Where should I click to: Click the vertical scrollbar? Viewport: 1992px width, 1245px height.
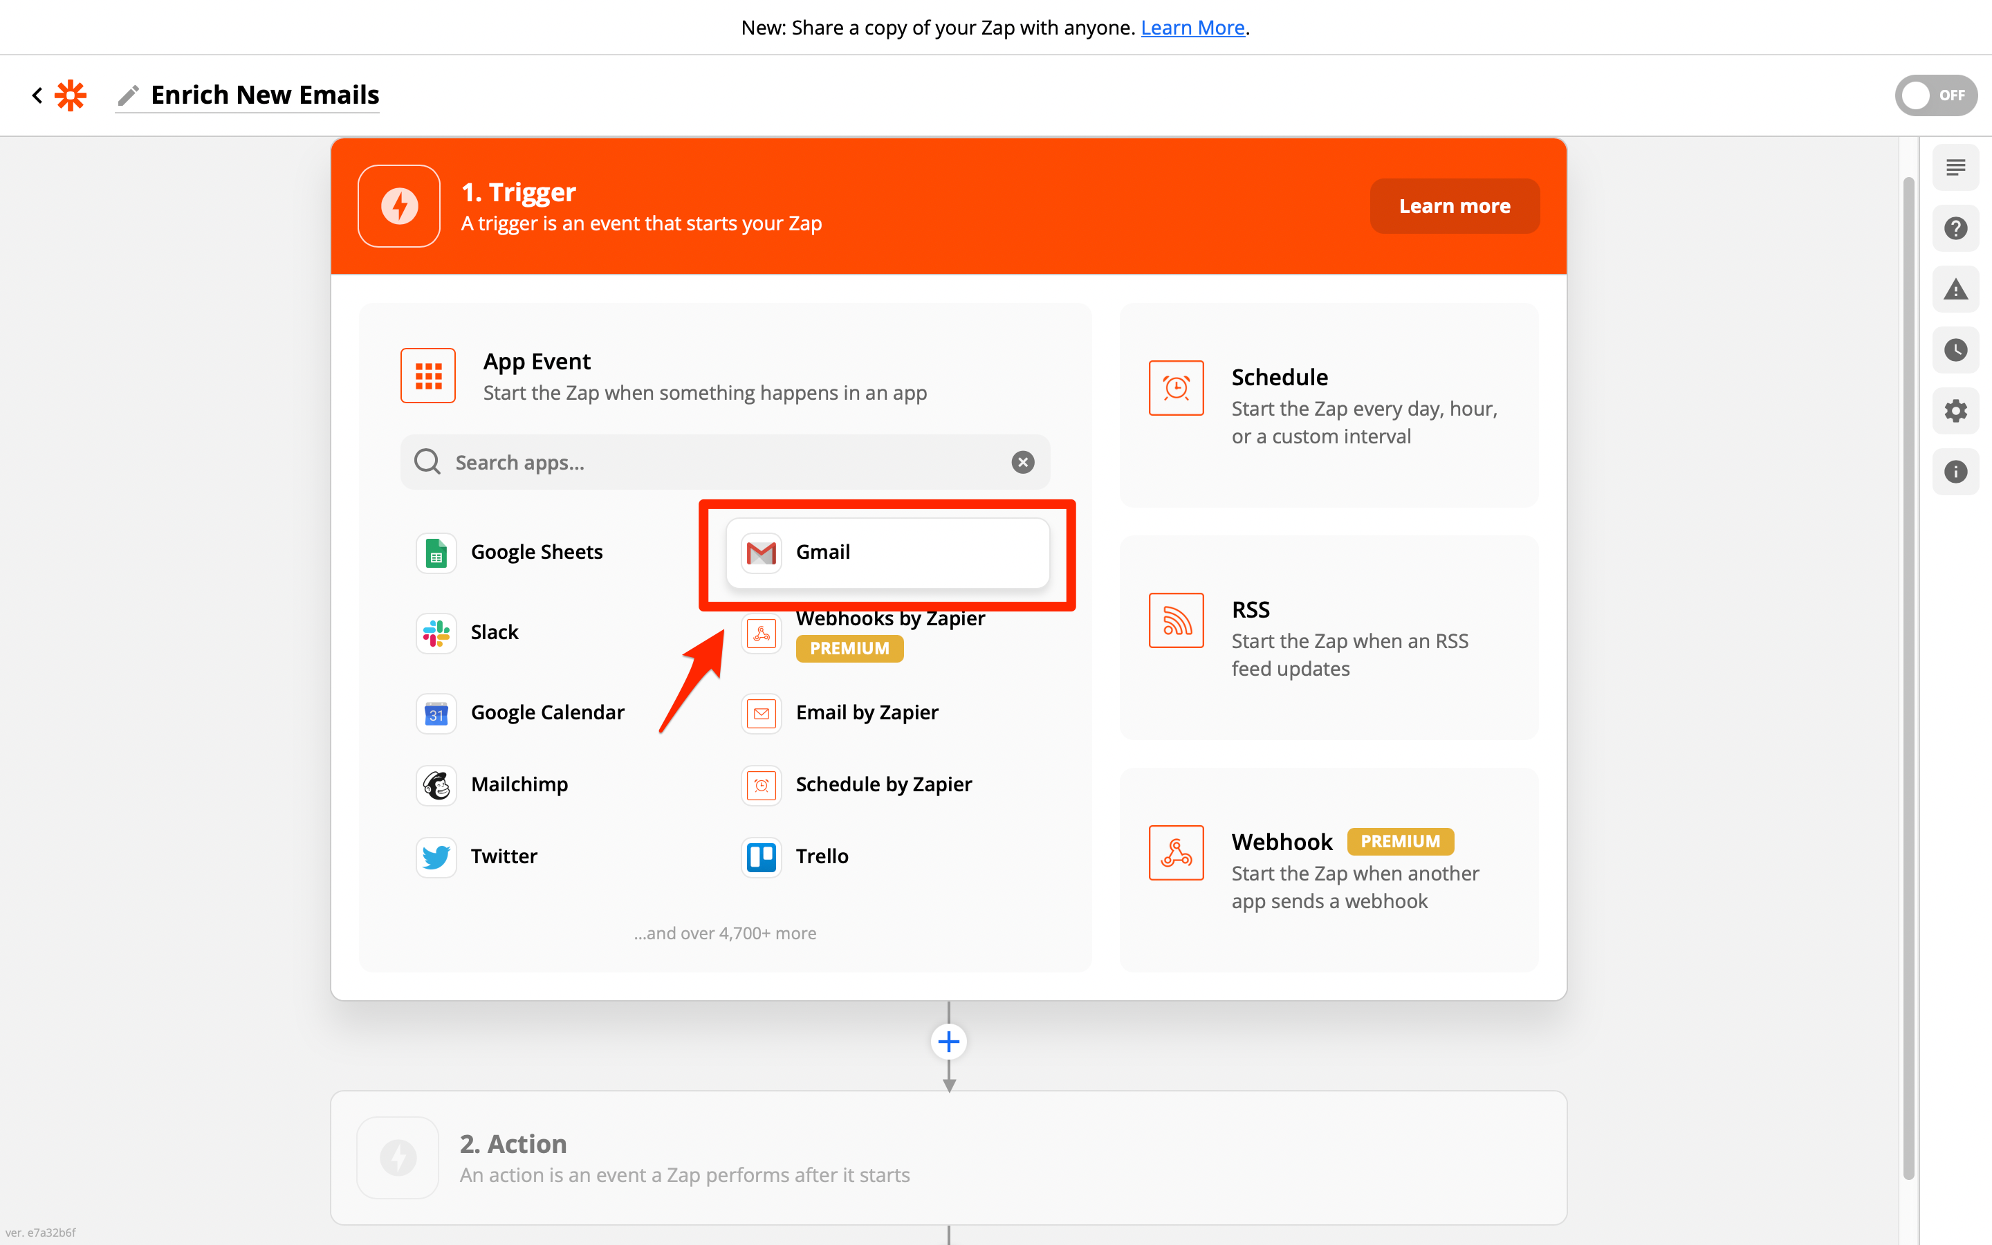tap(1908, 675)
